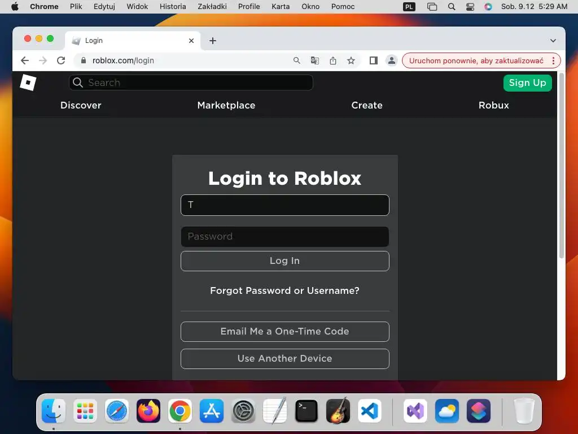Launch Firefox from the Dock
The width and height of the screenshot is (578, 434).
click(x=148, y=411)
